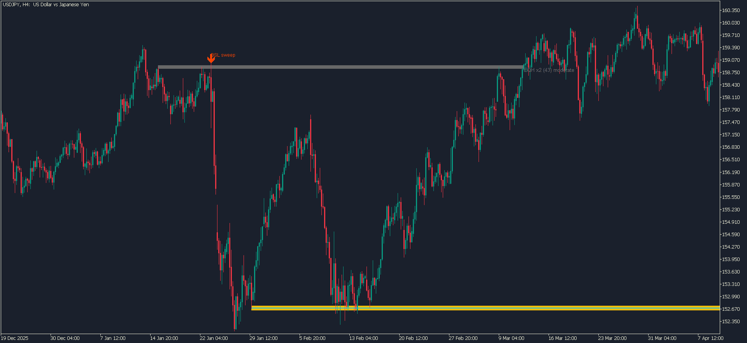Screen dimensions: 747x343
Task: Click the 158.430 price scale label
Action: [x=731, y=85]
